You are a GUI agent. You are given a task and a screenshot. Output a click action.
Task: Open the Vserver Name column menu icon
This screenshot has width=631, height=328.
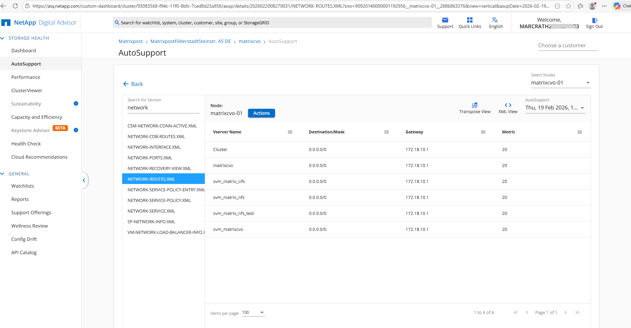pyautogui.click(x=290, y=132)
